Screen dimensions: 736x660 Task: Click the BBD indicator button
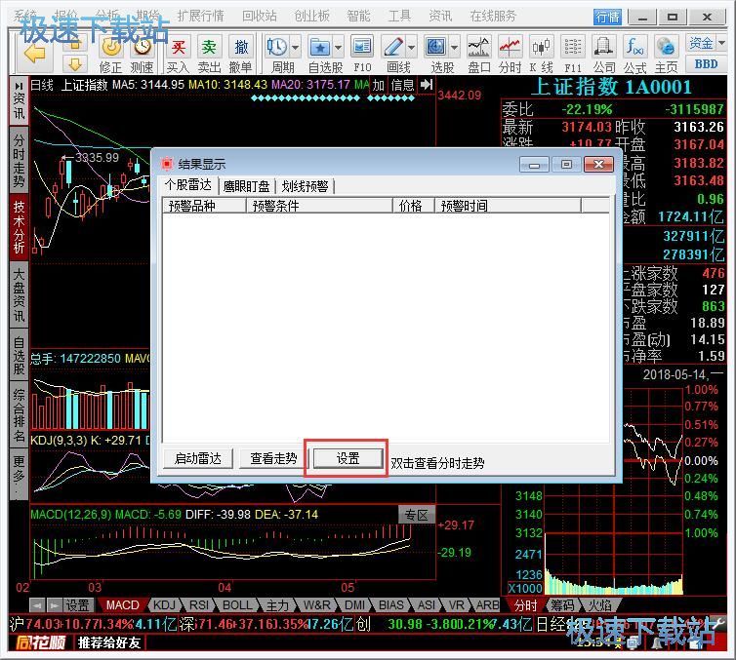tap(706, 64)
